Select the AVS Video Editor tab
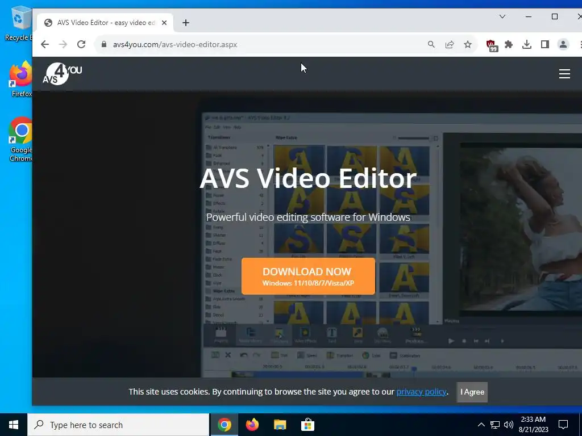Image resolution: width=582 pixels, height=436 pixels. click(x=104, y=23)
